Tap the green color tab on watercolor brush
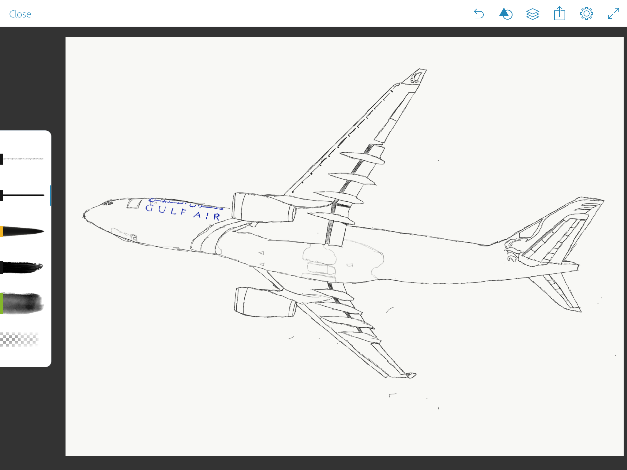The height and width of the screenshot is (470, 627). (1, 304)
